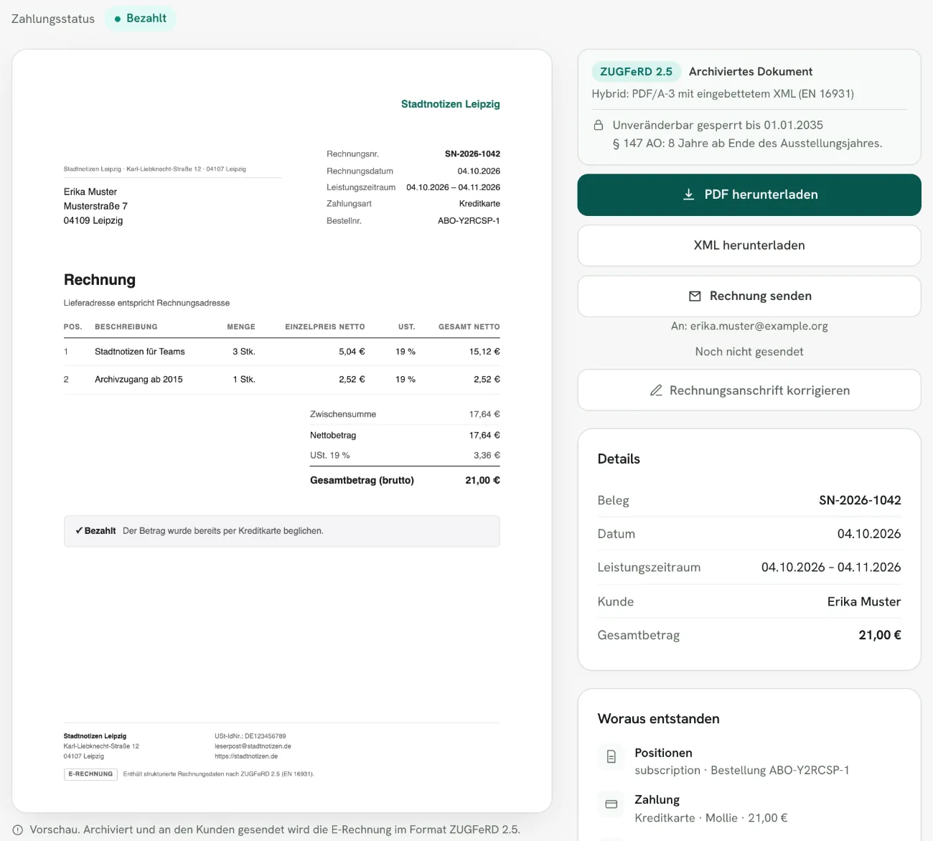Image resolution: width=933 pixels, height=841 pixels.
Task: Click the 'BESCHREIBUNG' column header
Action: [x=126, y=326]
